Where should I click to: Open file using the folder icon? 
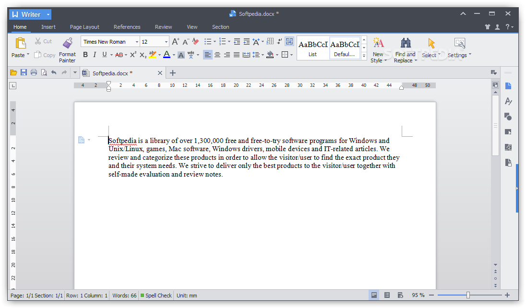13,72
